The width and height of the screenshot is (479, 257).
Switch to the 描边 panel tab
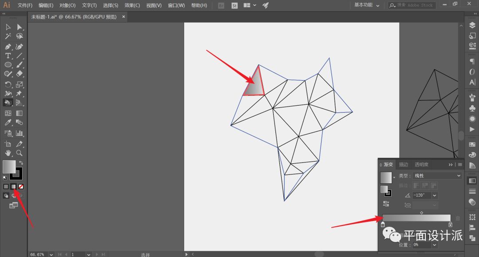(x=403, y=164)
